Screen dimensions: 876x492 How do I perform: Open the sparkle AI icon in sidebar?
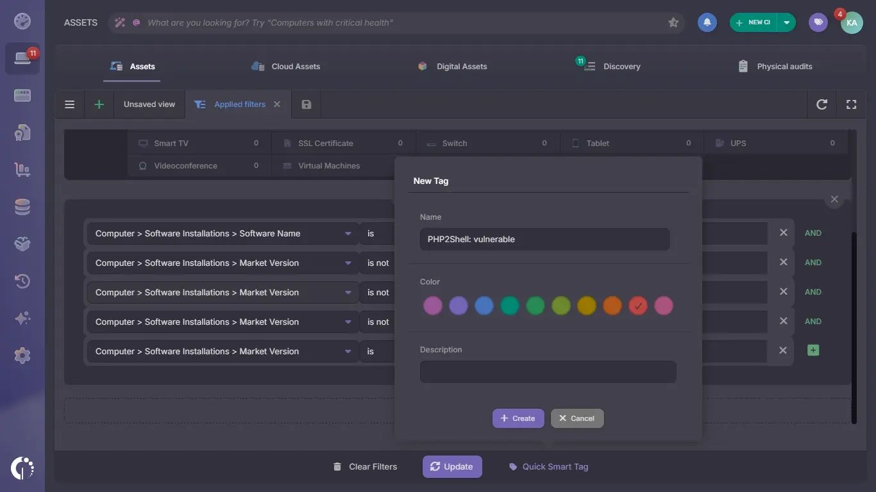click(22, 318)
